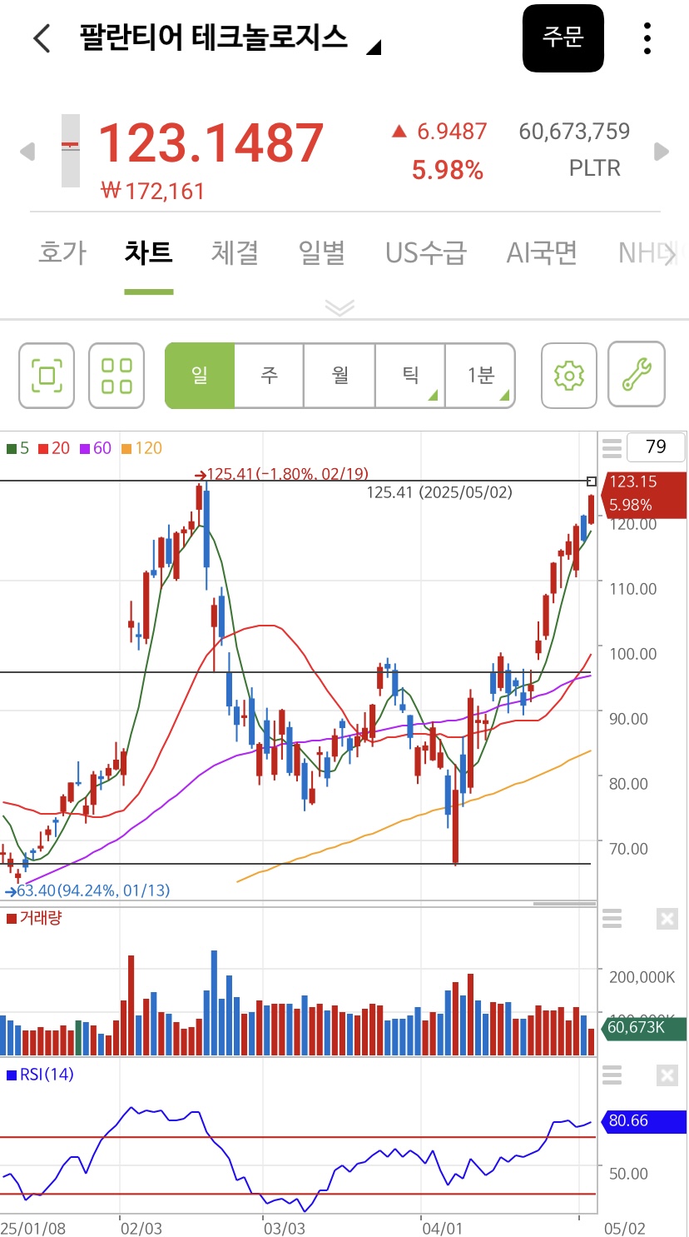Tap the mini candlestick thumbnail beside price

pos(71,151)
